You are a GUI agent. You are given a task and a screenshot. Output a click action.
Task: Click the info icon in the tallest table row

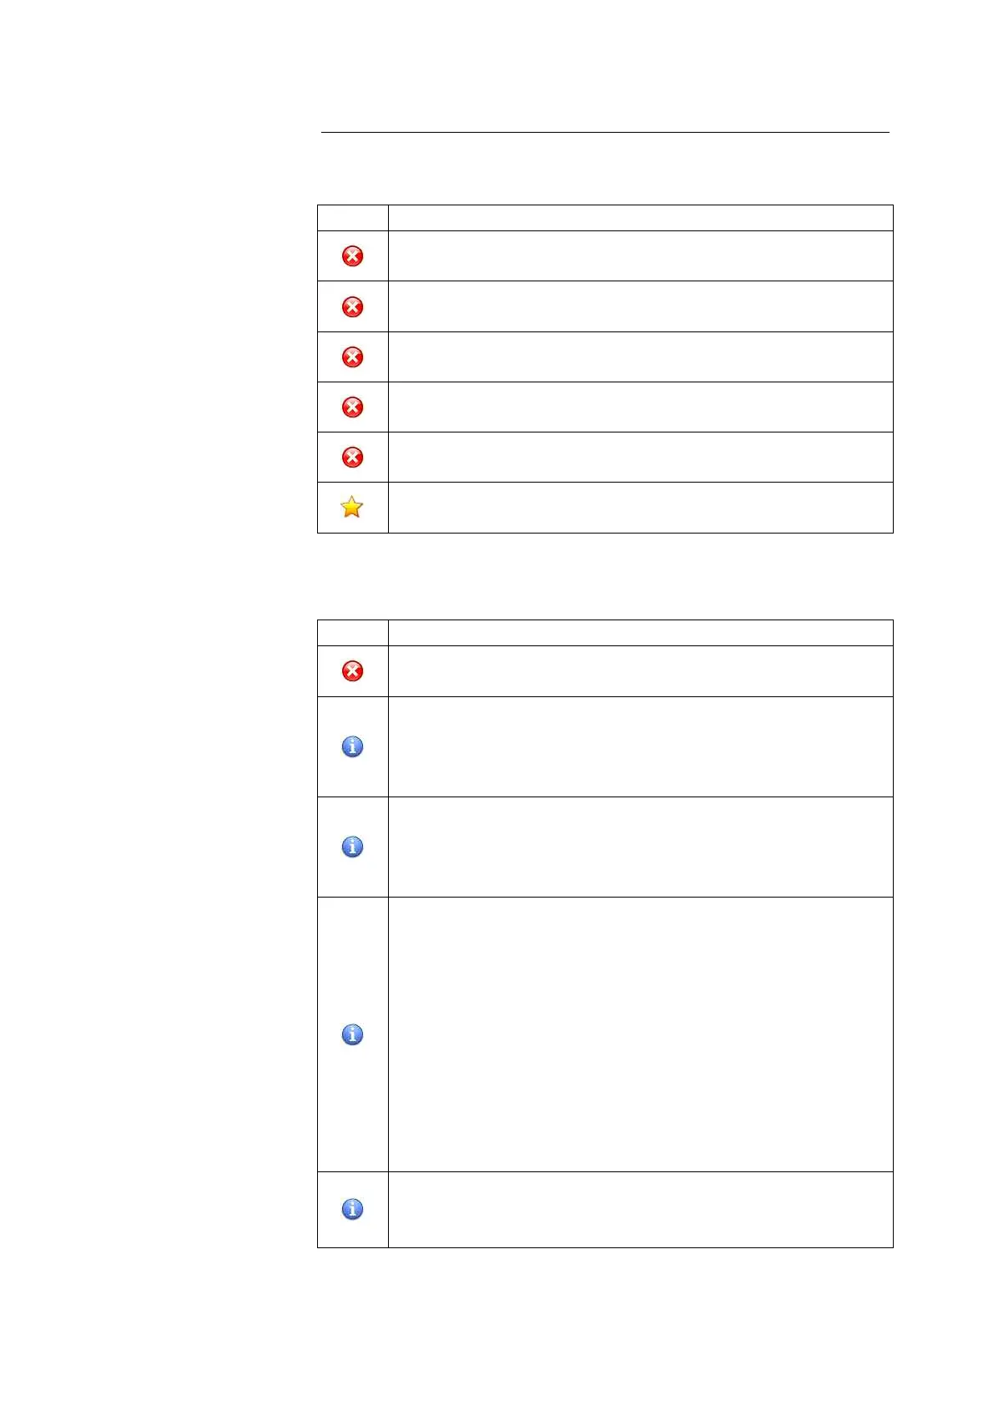[352, 1034]
